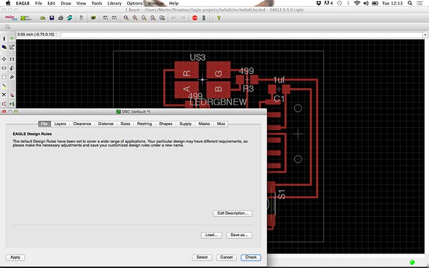Click the Redo arrow icon

183,18
